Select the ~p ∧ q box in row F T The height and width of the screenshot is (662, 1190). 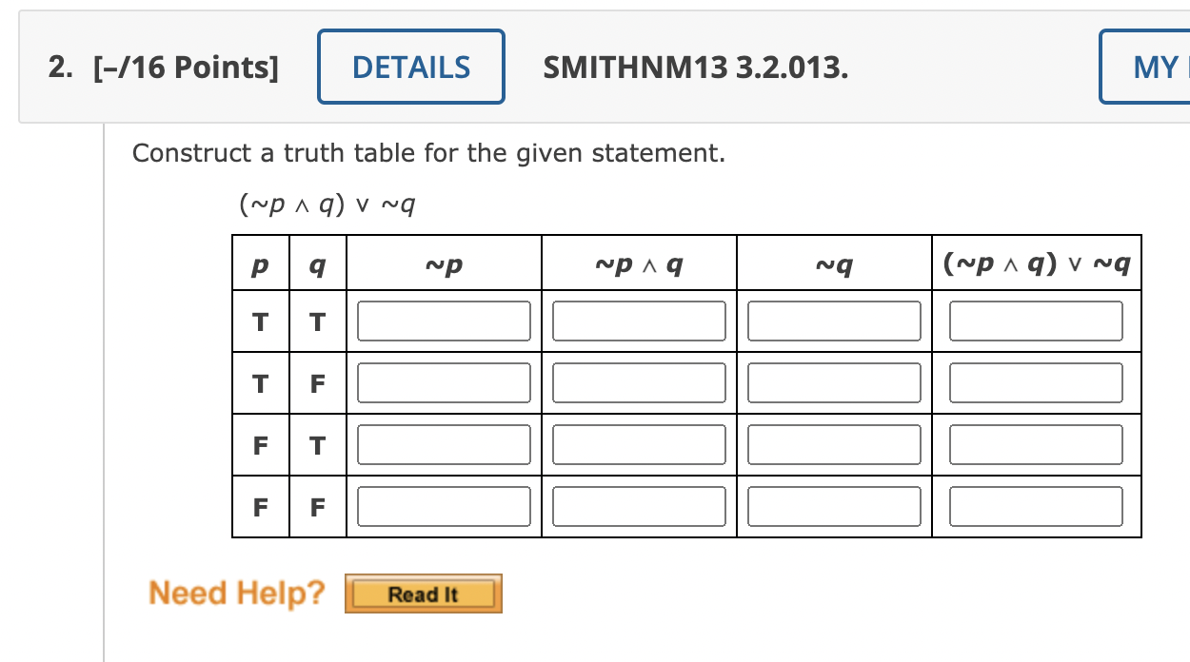pos(639,444)
